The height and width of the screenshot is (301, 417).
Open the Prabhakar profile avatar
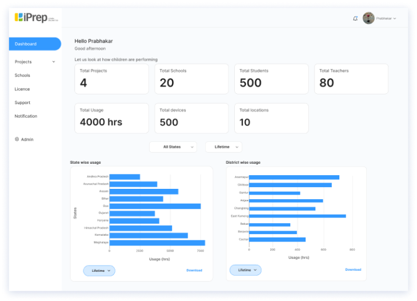tap(368, 18)
